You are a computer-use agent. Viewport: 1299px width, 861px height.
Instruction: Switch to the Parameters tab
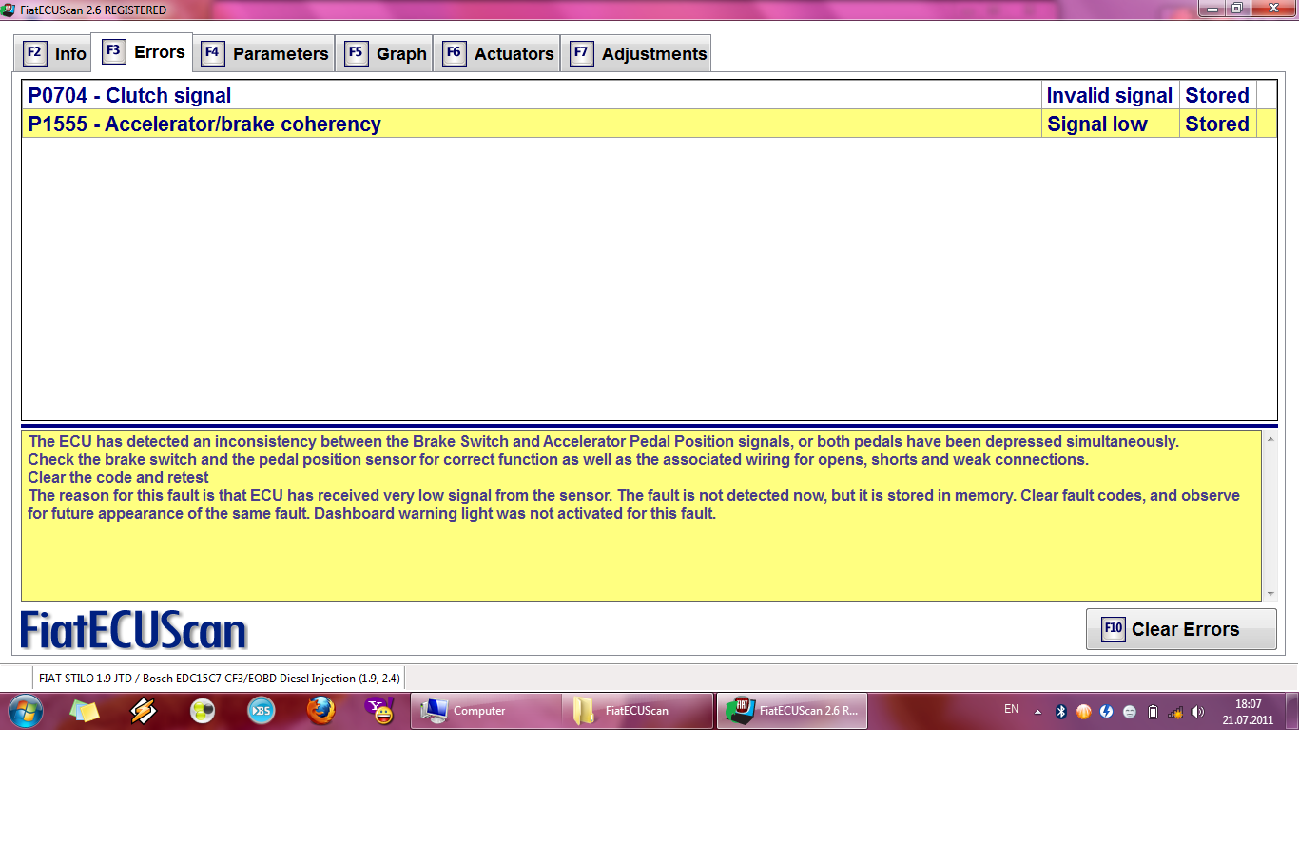[x=265, y=53]
